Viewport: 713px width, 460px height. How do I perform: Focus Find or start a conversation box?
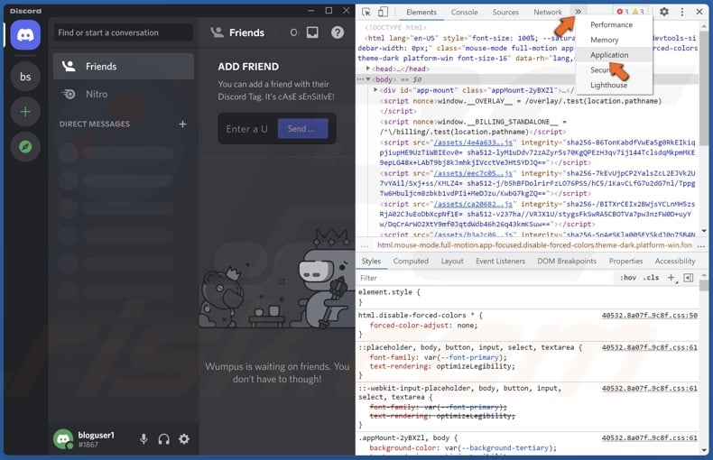click(123, 32)
